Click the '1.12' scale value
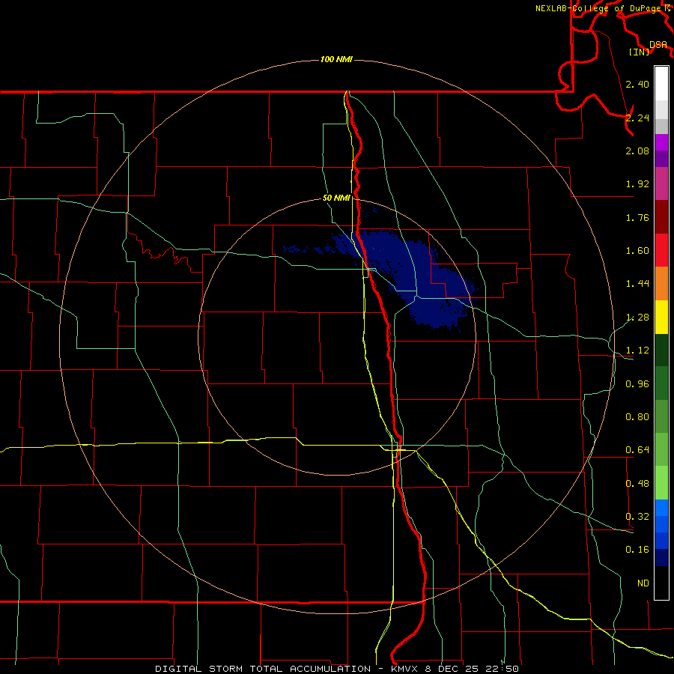Image resolution: width=674 pixels, height=674 pixels. pos(637,350)
